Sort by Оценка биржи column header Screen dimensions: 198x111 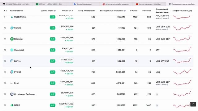pos(47,11)
